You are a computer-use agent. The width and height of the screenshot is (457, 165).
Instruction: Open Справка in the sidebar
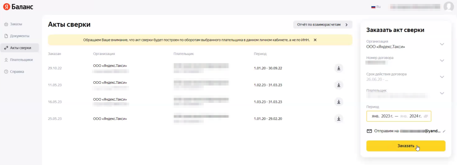click(x=17, y=72)
